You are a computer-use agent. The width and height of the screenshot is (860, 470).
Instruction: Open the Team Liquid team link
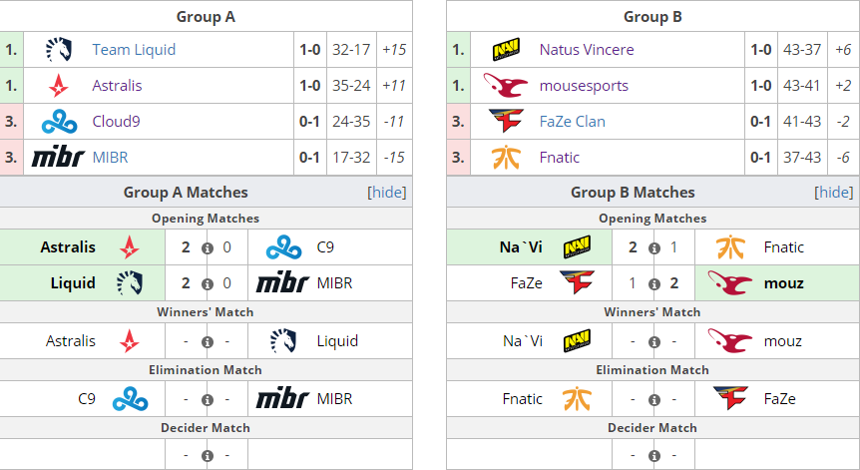coord(134,49)
